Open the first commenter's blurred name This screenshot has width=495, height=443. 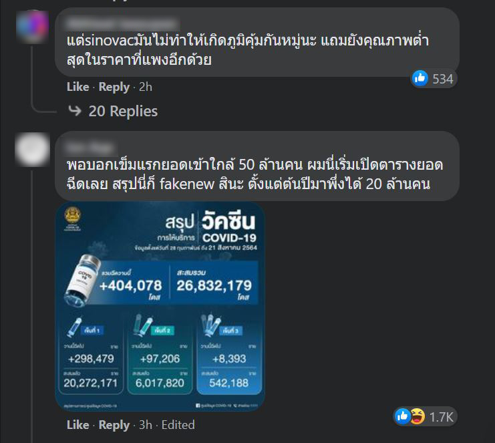point(122,23)
